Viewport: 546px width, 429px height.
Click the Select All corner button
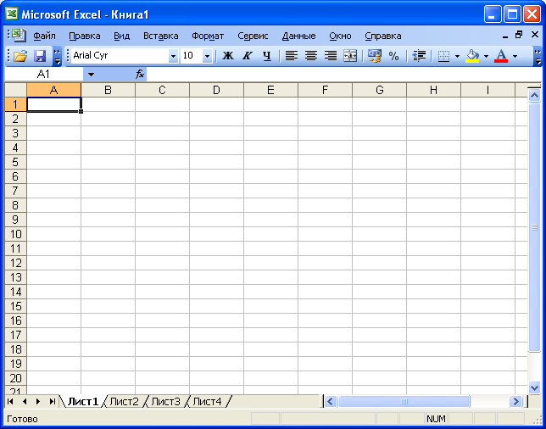tap(15, 90)
